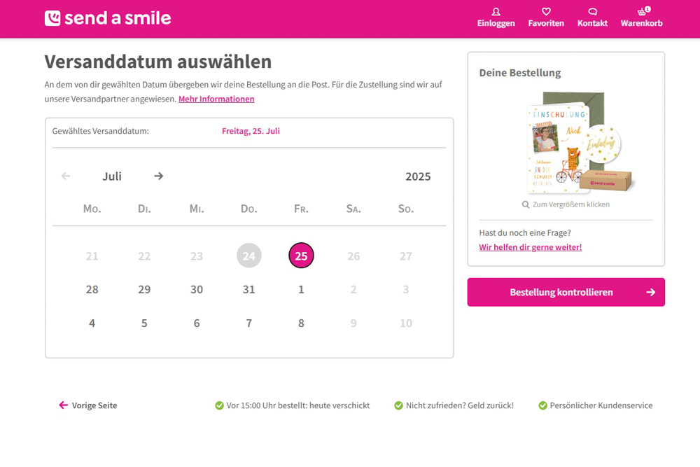Click Wir helfen dir gerne weiter link
The image size is (700, 467).
point(530,247)
